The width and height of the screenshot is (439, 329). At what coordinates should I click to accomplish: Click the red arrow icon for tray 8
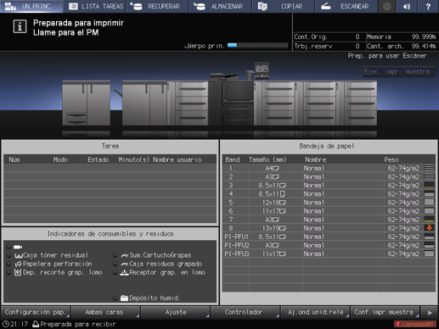coord(429,228)
